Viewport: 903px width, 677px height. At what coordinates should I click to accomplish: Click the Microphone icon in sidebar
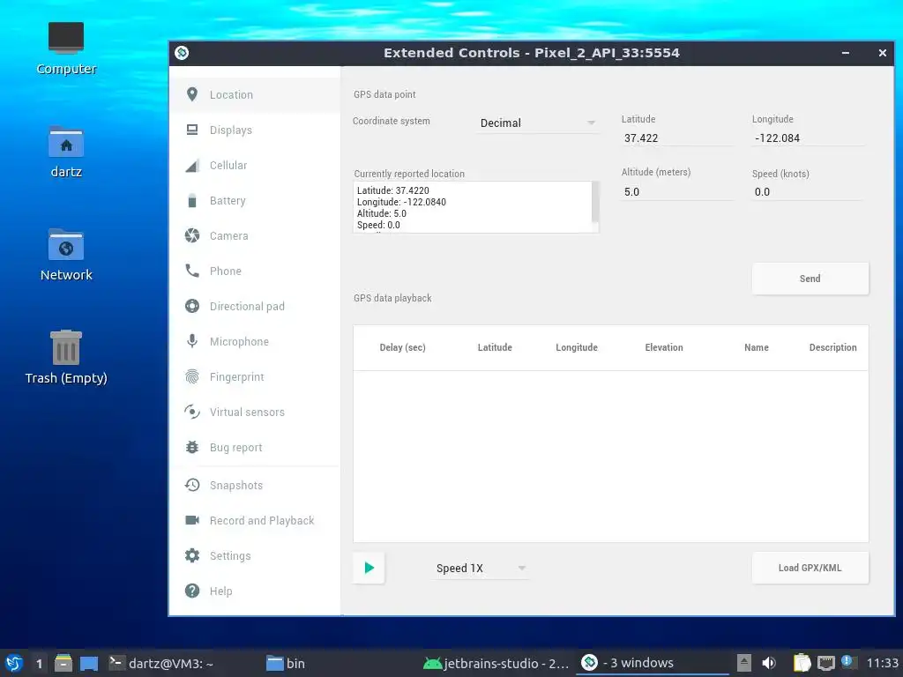click(192, 341)
